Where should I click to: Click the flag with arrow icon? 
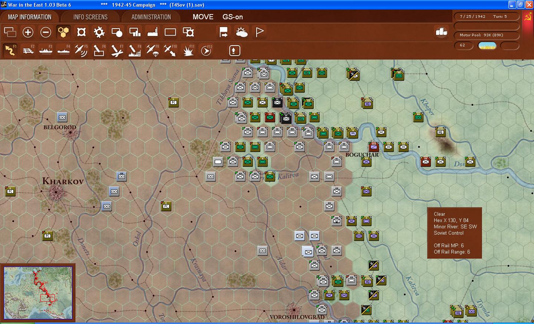coord(224,32)
